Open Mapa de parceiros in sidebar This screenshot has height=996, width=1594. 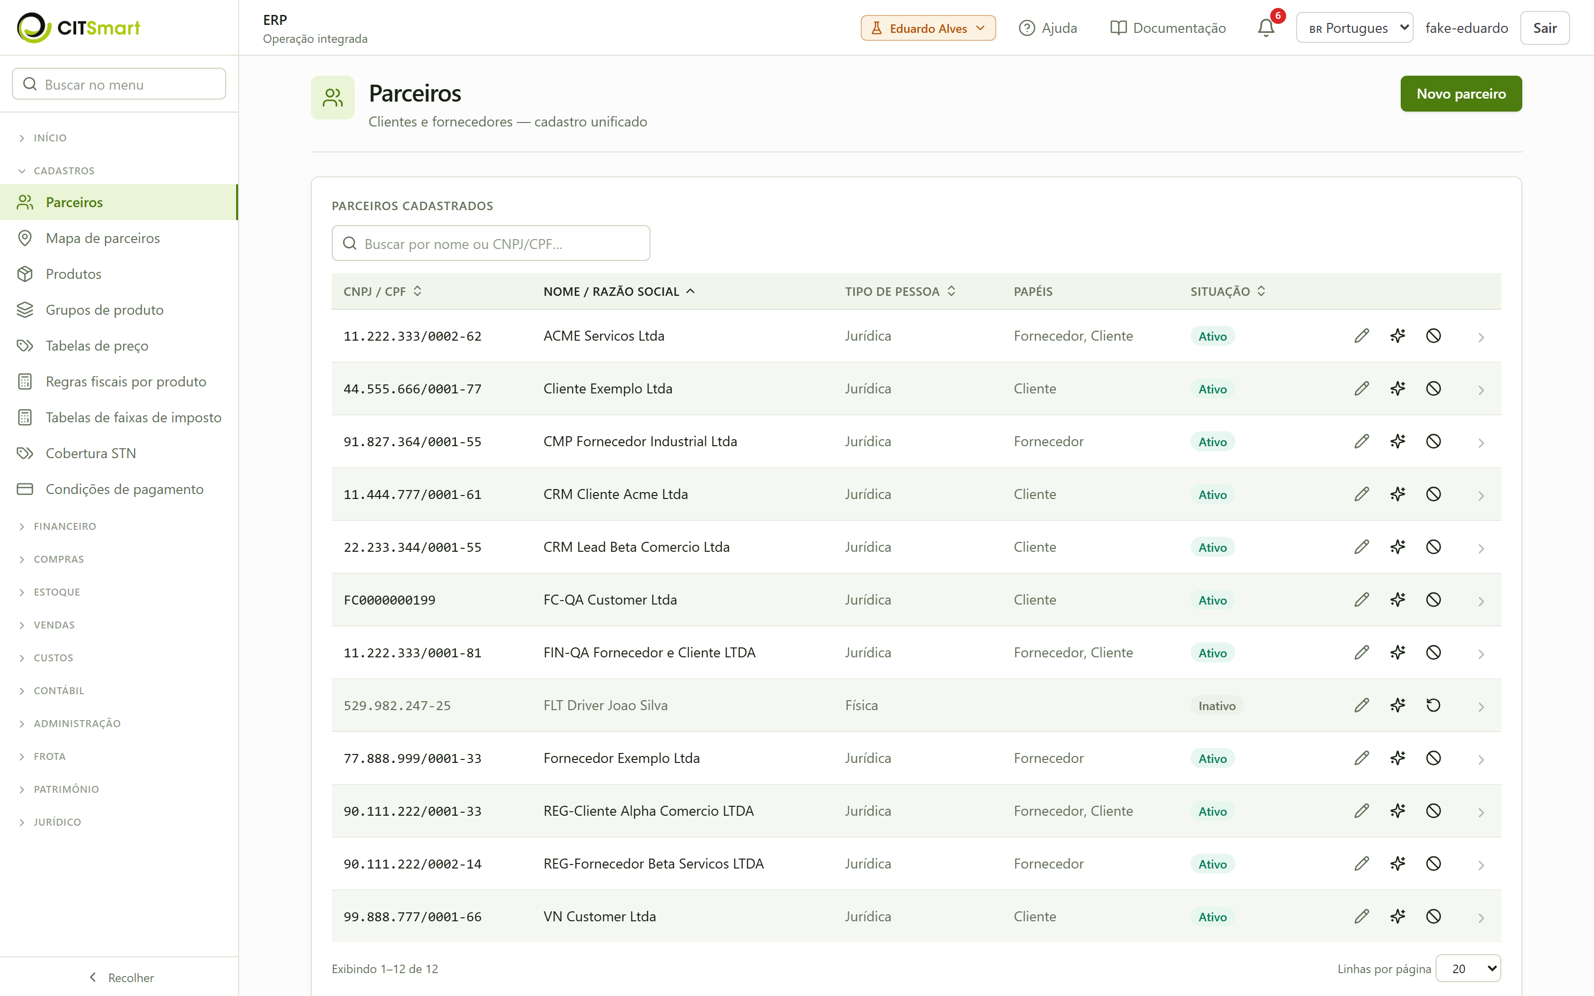pyautogui.click(x=119, y=238)
